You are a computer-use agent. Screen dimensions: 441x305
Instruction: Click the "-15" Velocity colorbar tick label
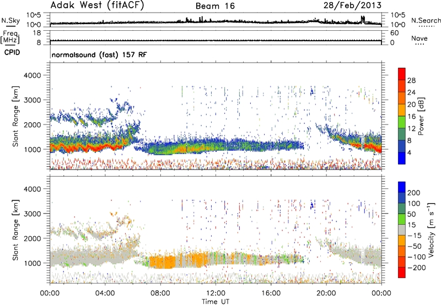(415, 235)
